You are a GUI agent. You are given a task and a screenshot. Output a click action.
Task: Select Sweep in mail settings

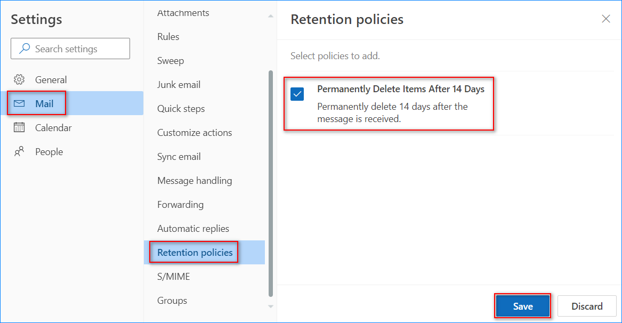point(171,61)
